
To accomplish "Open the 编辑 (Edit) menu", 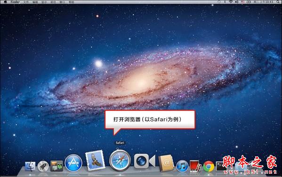I will click(35, 2).
